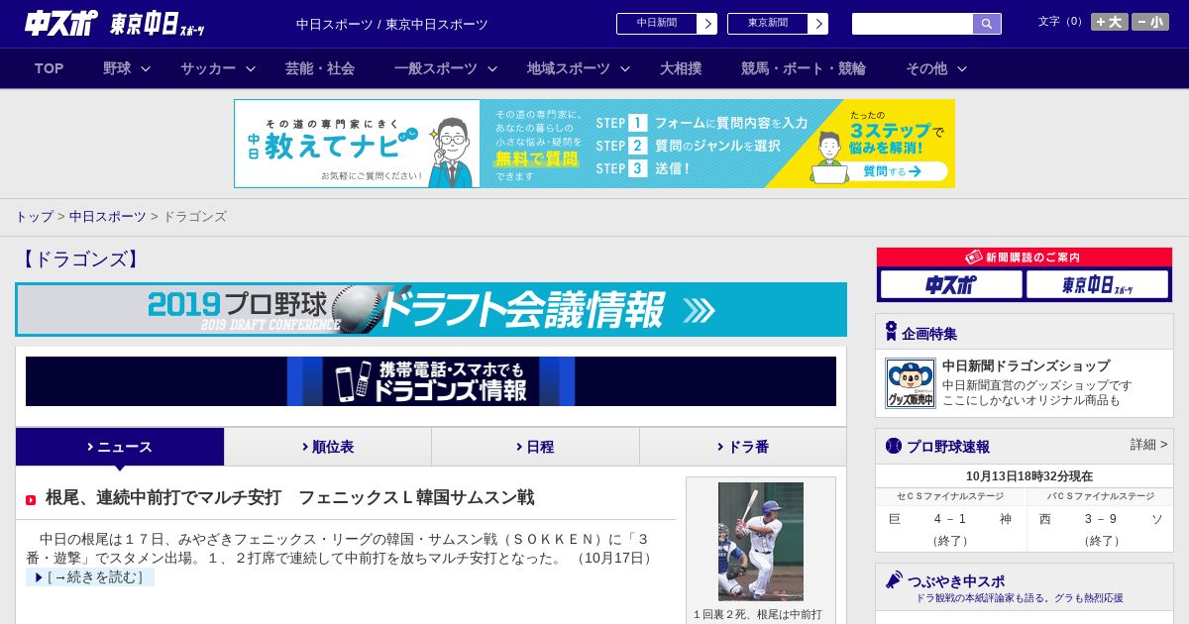This screenshot has height=624, width=1189.
Task: Go to TOP in navigation bar
Action: click(x=50, y=68)
